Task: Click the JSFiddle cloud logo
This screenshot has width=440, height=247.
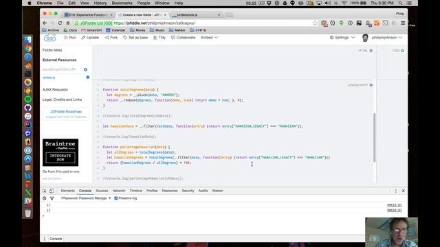Action: coord(49,38)
